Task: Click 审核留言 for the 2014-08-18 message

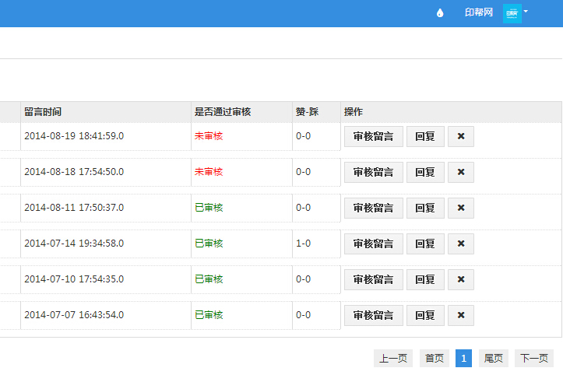Action: 373,172
